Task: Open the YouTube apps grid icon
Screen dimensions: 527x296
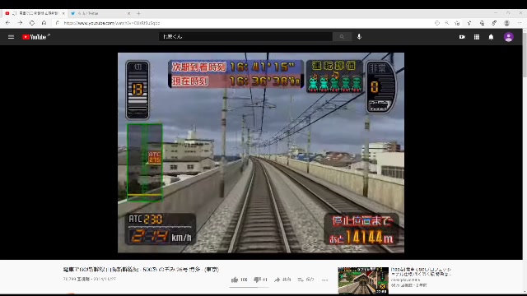Action: [x=477, y=37]
